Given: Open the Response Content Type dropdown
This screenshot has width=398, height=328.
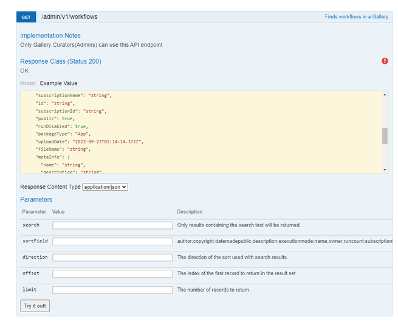Looking at the screenshot, I should pos(105,187).
